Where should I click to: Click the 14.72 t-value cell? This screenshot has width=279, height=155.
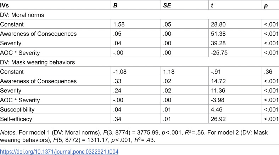pyautogui.click(x=218, y=81)
